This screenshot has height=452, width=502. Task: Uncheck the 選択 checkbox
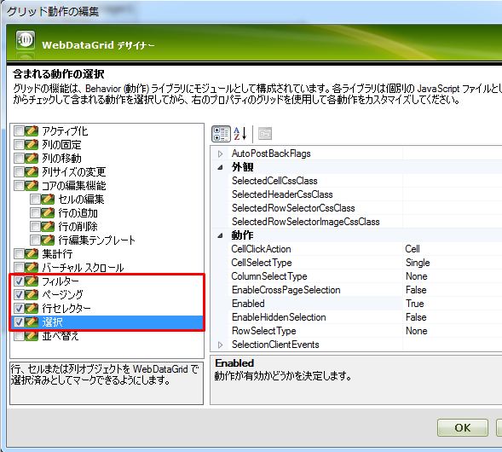tap(19, 322)
